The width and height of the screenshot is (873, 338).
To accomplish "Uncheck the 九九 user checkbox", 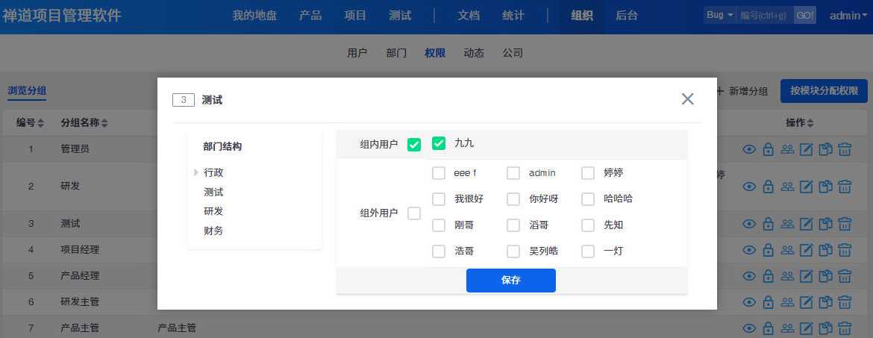I will click(439, 143).
